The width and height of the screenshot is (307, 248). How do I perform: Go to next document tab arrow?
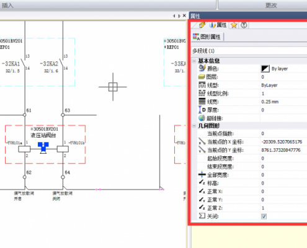point(179,16)
